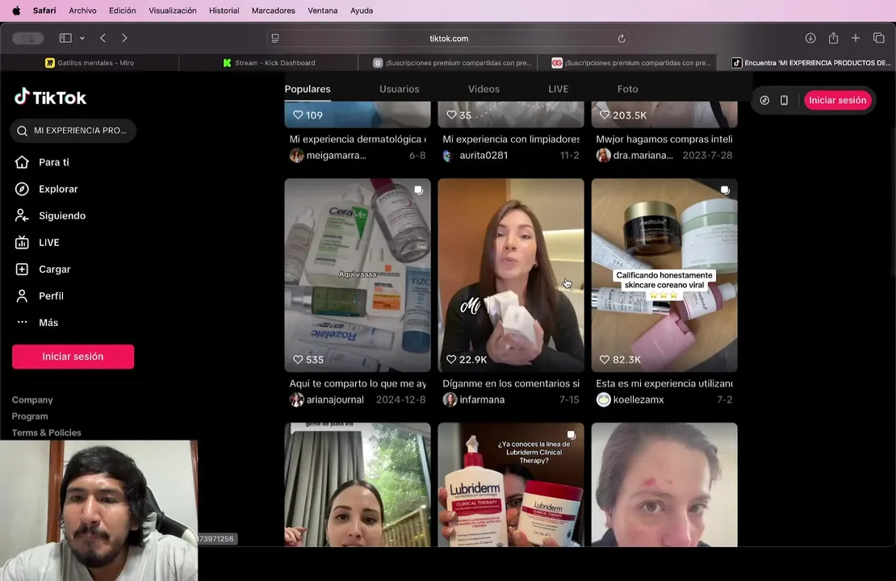
Task: Open the aurita0281 user profile
Action: coord(484,156)
